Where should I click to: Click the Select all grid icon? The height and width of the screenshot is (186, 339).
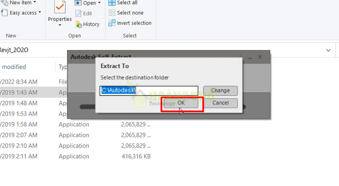[x=112, y=3]
